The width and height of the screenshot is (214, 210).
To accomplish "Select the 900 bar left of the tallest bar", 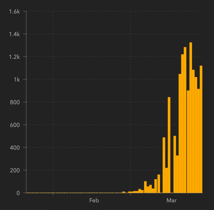I will [188, 142].
